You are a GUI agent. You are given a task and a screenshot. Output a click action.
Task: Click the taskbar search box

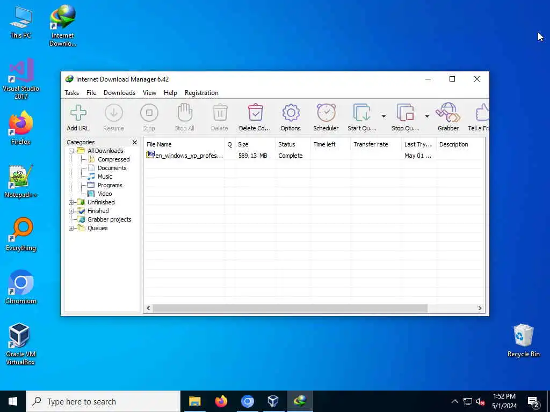pyautogui.click(x=103, y=401)
